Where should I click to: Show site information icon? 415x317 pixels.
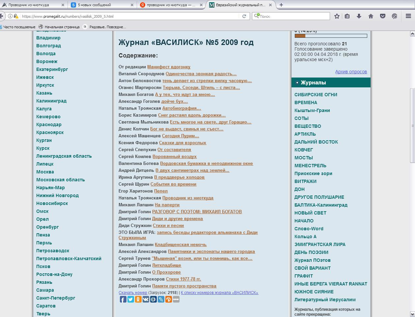[10, 16]
